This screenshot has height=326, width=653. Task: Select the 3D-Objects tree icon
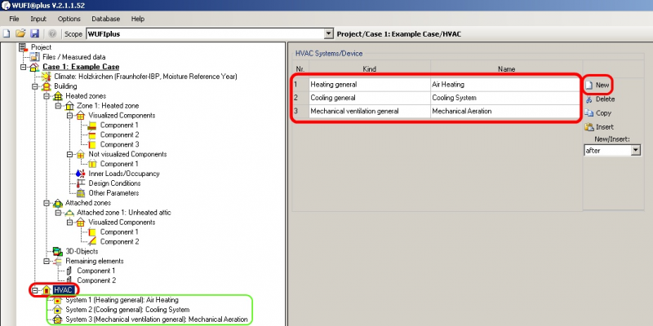57,251
